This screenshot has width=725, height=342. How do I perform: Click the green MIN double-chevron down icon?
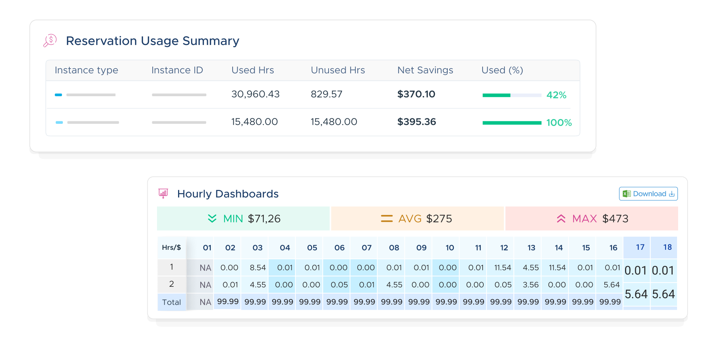[x=212, y=219]
